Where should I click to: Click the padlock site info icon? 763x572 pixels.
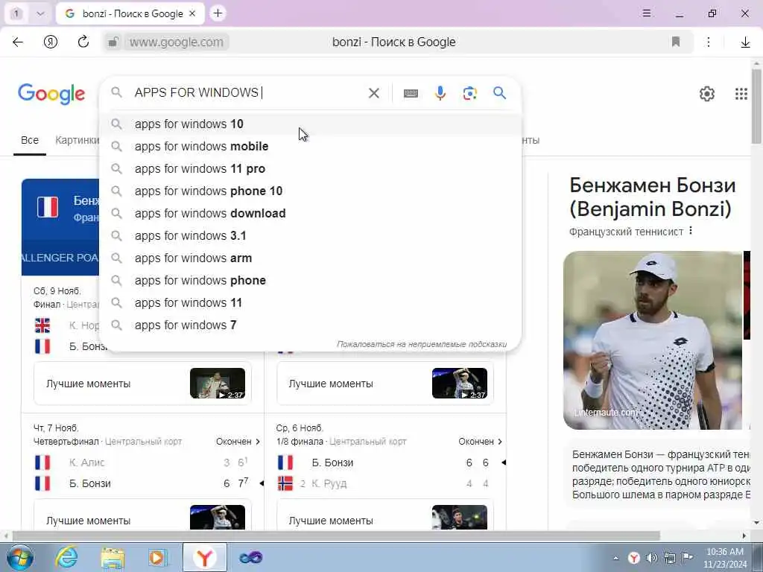(x=113, y=42)
